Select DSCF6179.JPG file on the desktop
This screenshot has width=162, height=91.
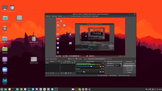pyautogui.click(x=34, y=60)
